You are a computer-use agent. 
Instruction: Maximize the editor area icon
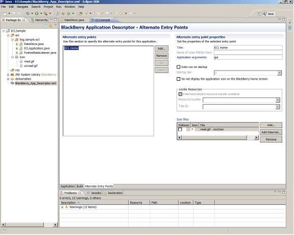(x=284, y=19)
